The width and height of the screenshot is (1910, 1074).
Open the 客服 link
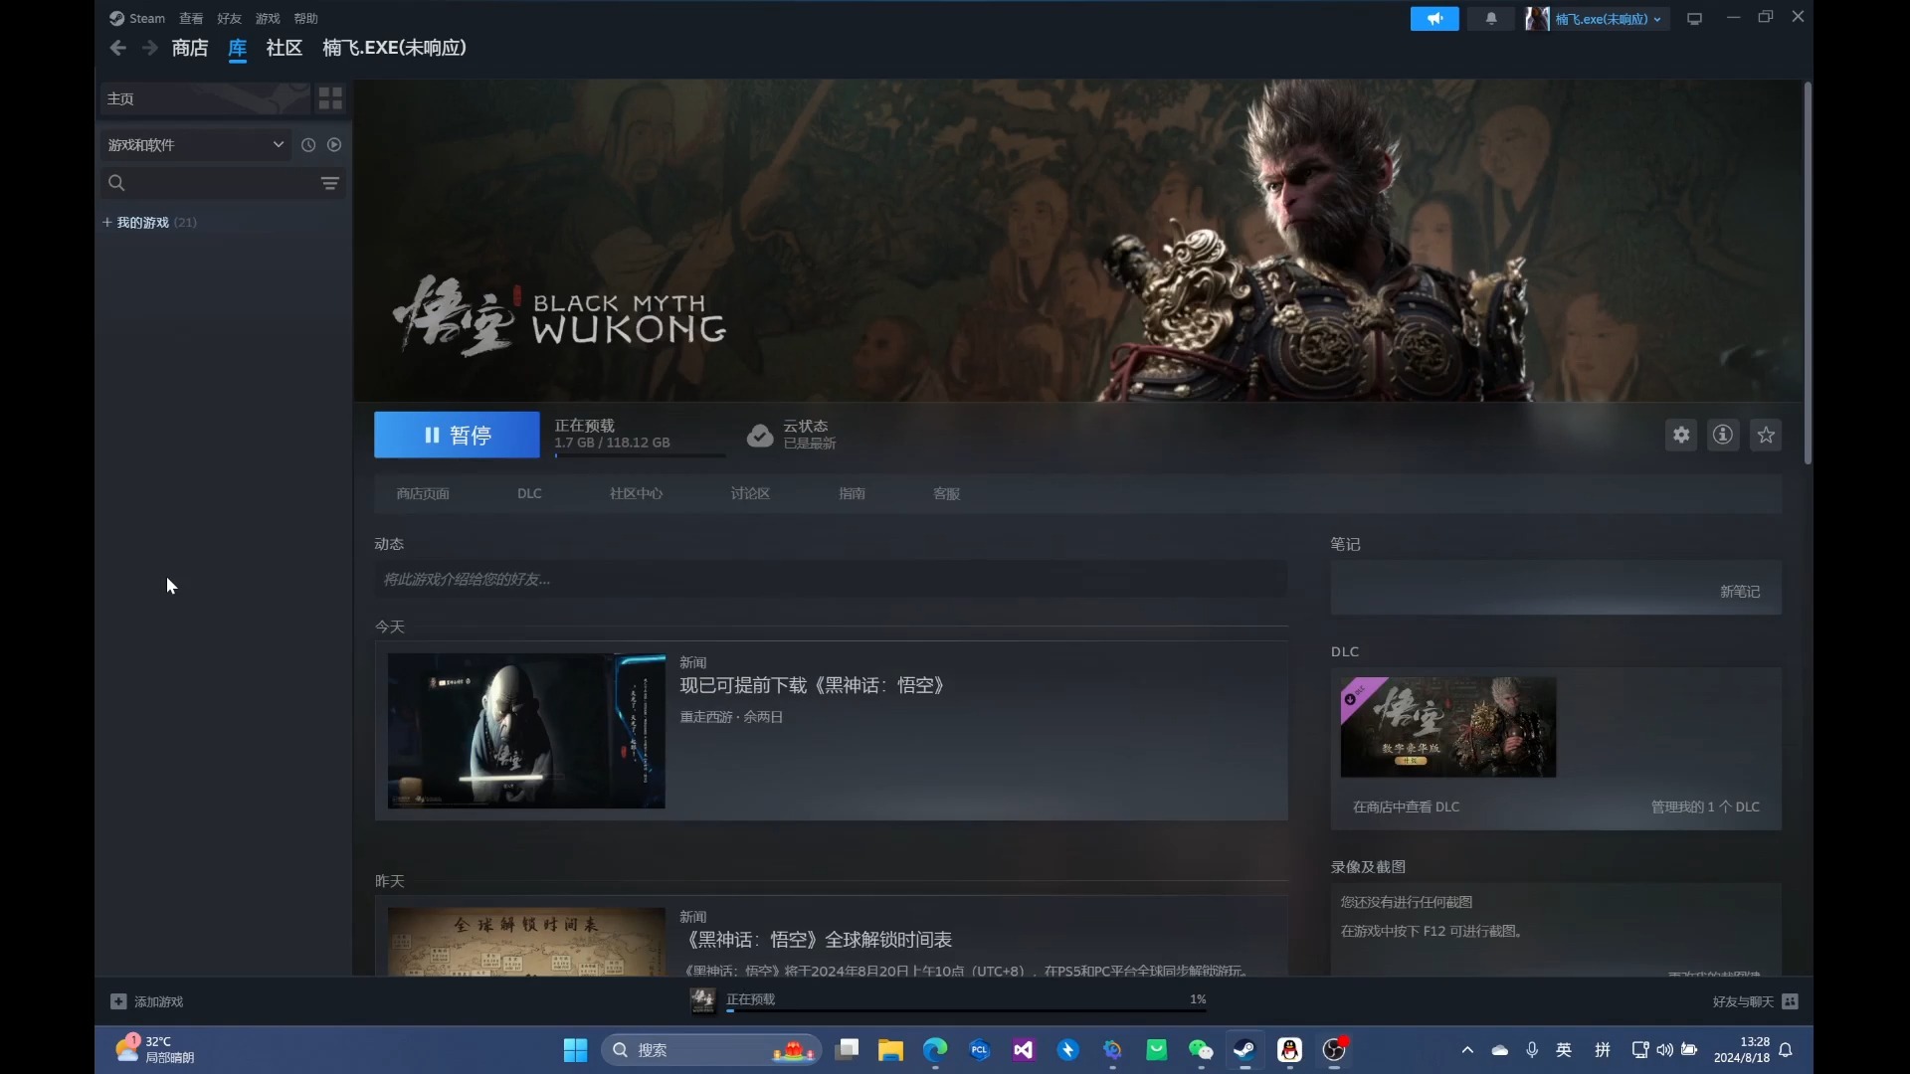pyautogui.click(x=946, y=494)
